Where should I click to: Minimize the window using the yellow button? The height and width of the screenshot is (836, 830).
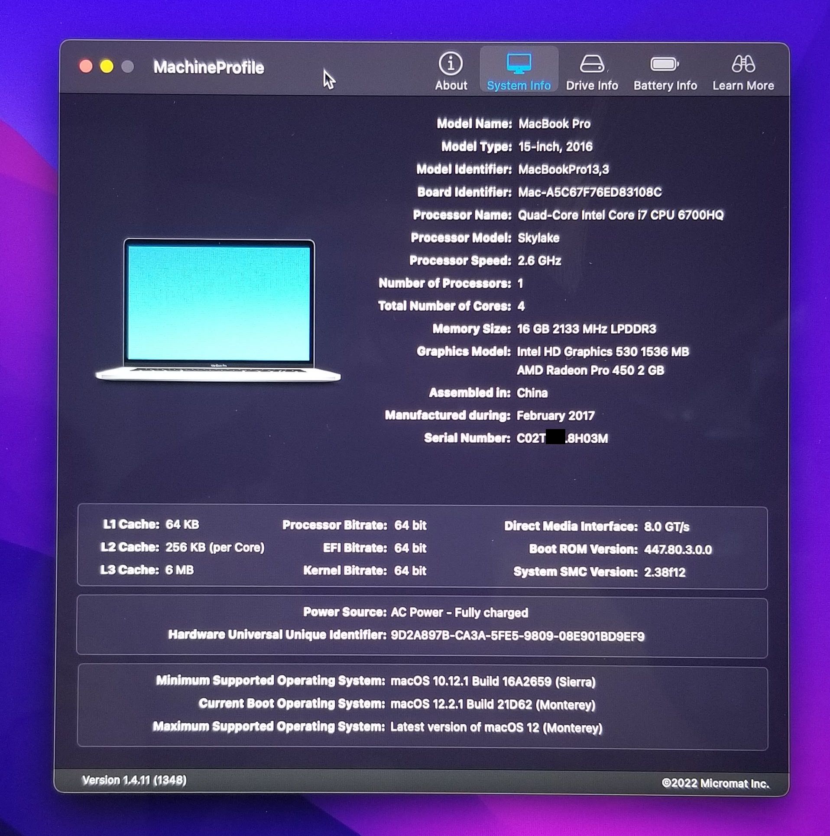pyautogui.click(x=107, y=67)
